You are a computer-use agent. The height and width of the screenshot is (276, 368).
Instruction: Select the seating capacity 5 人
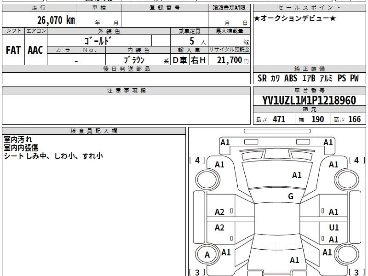198,41
